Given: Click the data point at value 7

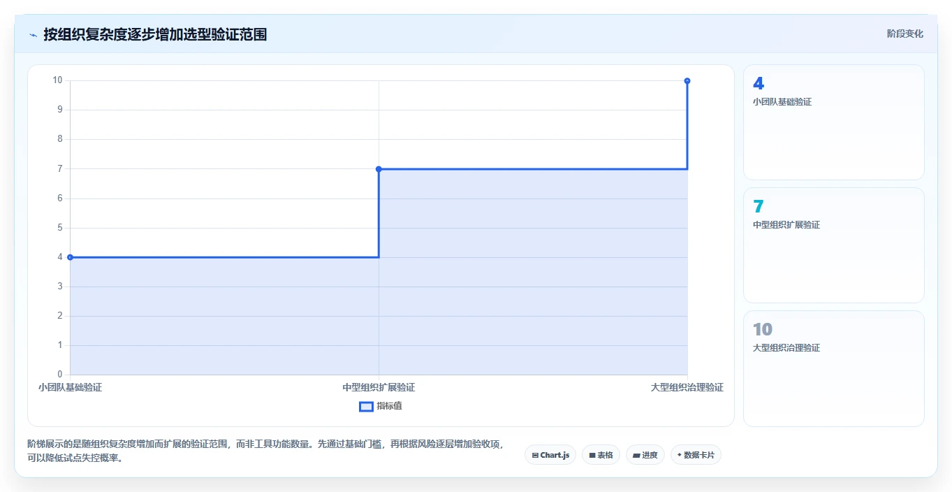Looking at the screenshot, I should pos(379,169).
